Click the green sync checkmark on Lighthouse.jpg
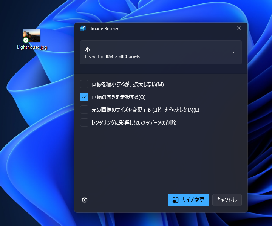The width and height of the screenshot is (272, 226). point(26,40)
